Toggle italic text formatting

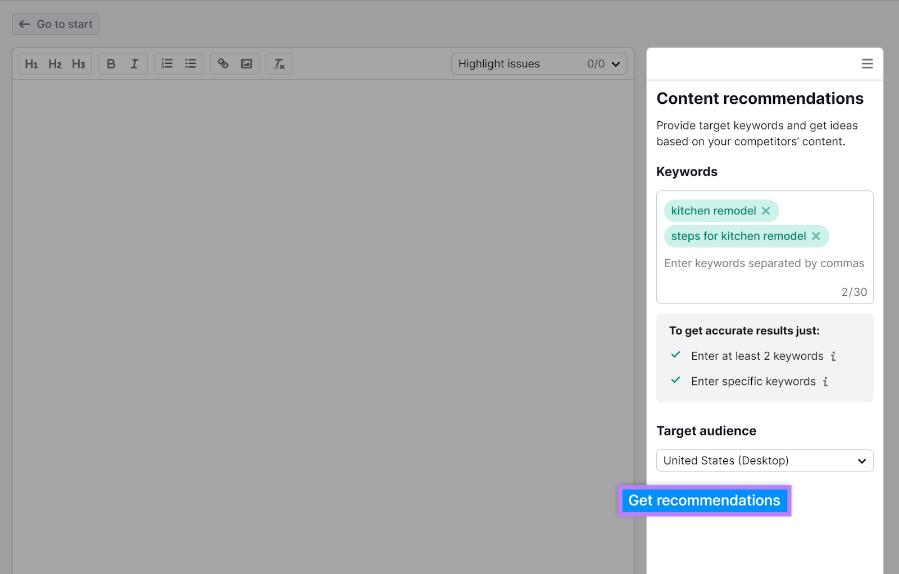pyautogui.click(x=134, y=63)
